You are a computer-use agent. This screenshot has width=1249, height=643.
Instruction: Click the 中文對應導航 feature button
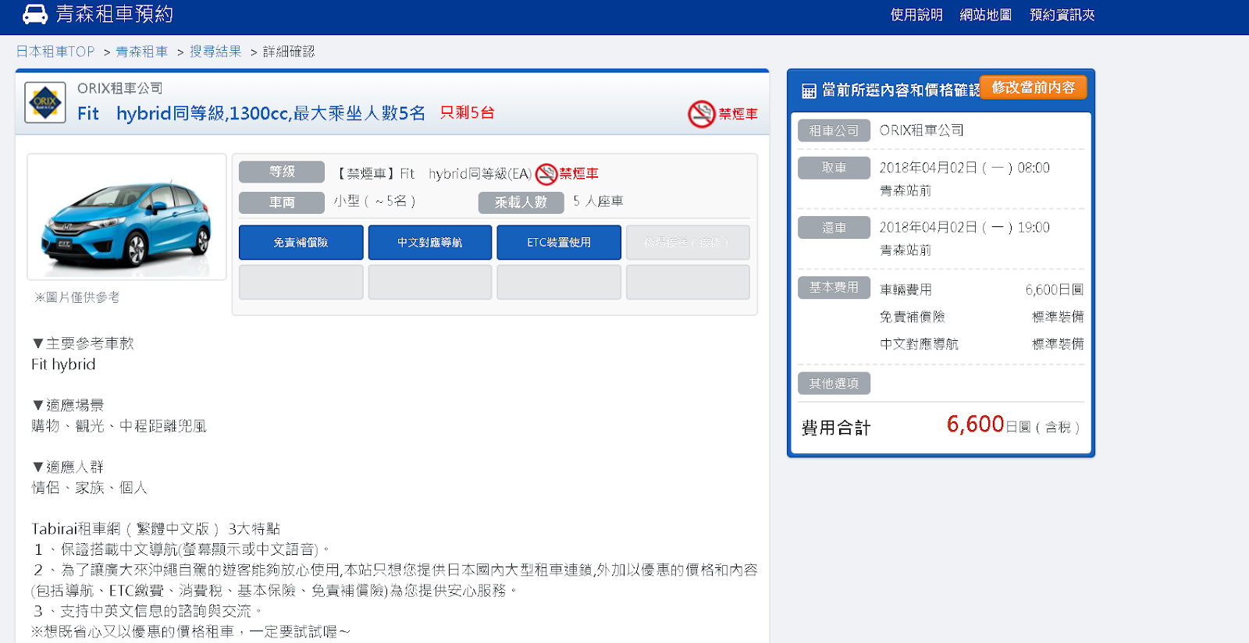[x=430, y=243]
